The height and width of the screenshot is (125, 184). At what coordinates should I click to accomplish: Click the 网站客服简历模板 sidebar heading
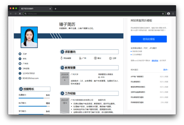[141, 20]
